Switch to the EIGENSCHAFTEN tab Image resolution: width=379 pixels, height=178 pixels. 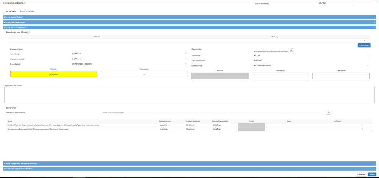click(x=27, y=11)
